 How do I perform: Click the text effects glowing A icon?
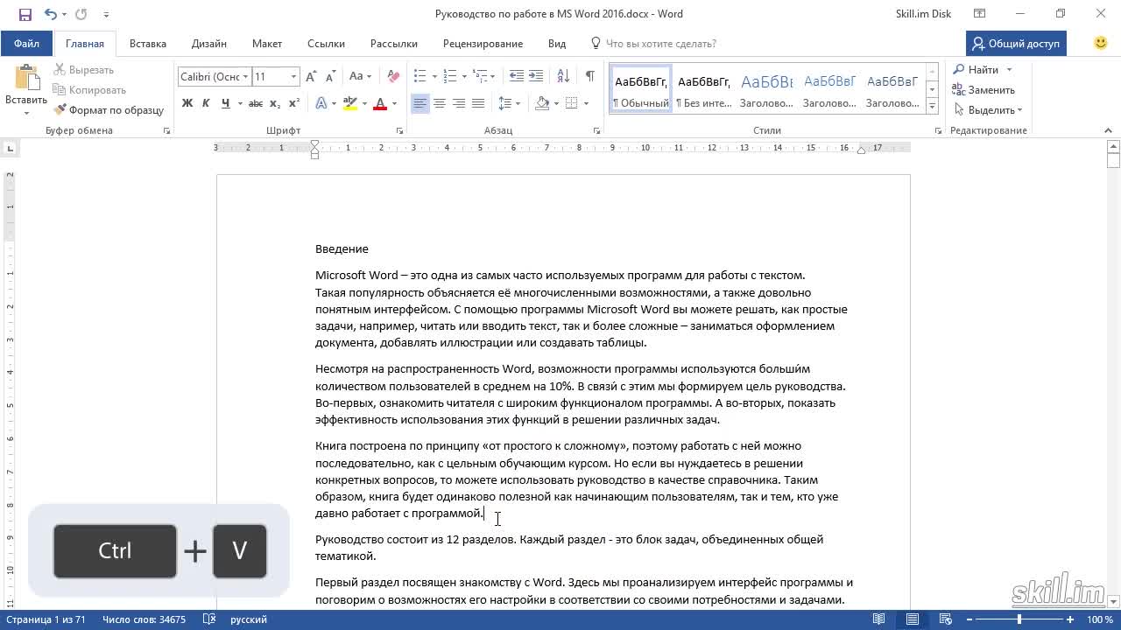point(321,103)
